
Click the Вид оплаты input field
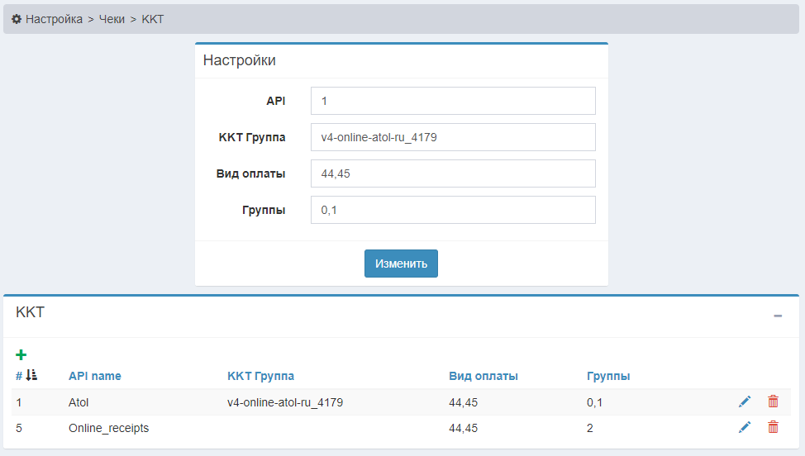pyautogui.click(x=453, y=173)
